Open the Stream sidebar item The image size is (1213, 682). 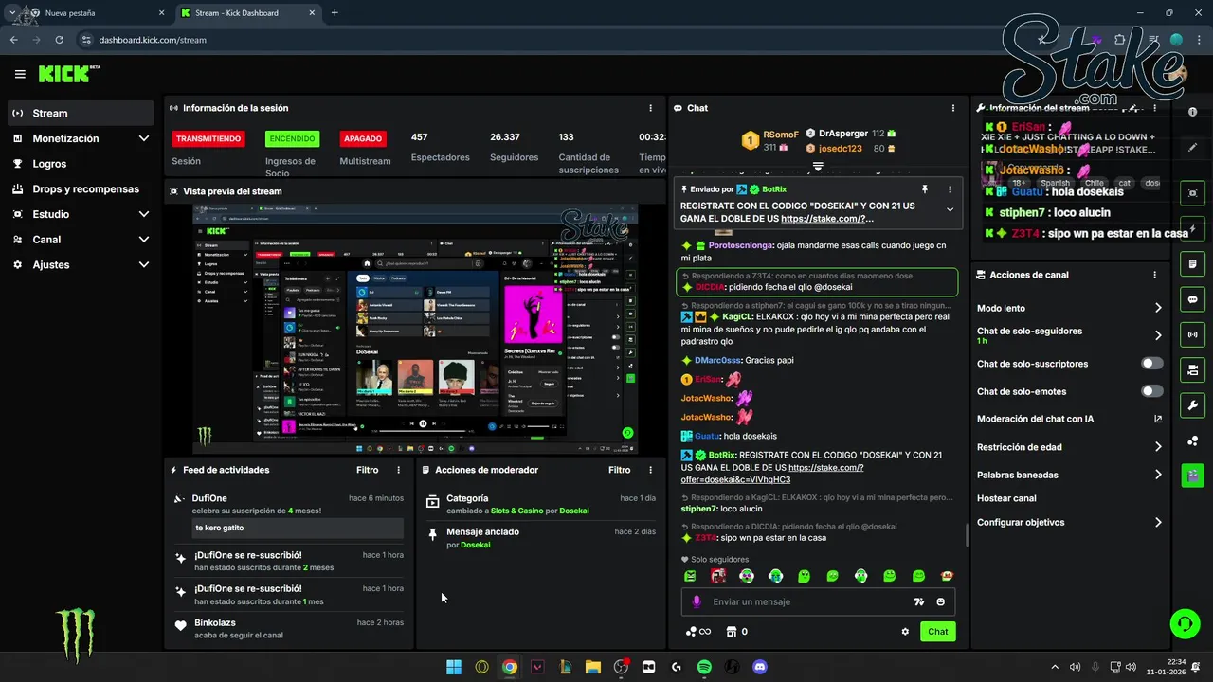point(81,113)
